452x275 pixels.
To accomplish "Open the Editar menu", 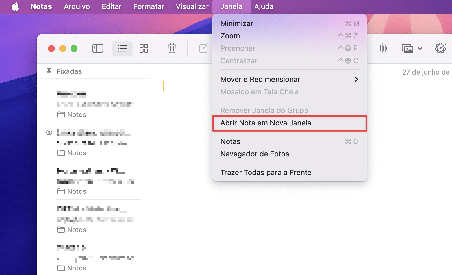I will tap(112, 6).
